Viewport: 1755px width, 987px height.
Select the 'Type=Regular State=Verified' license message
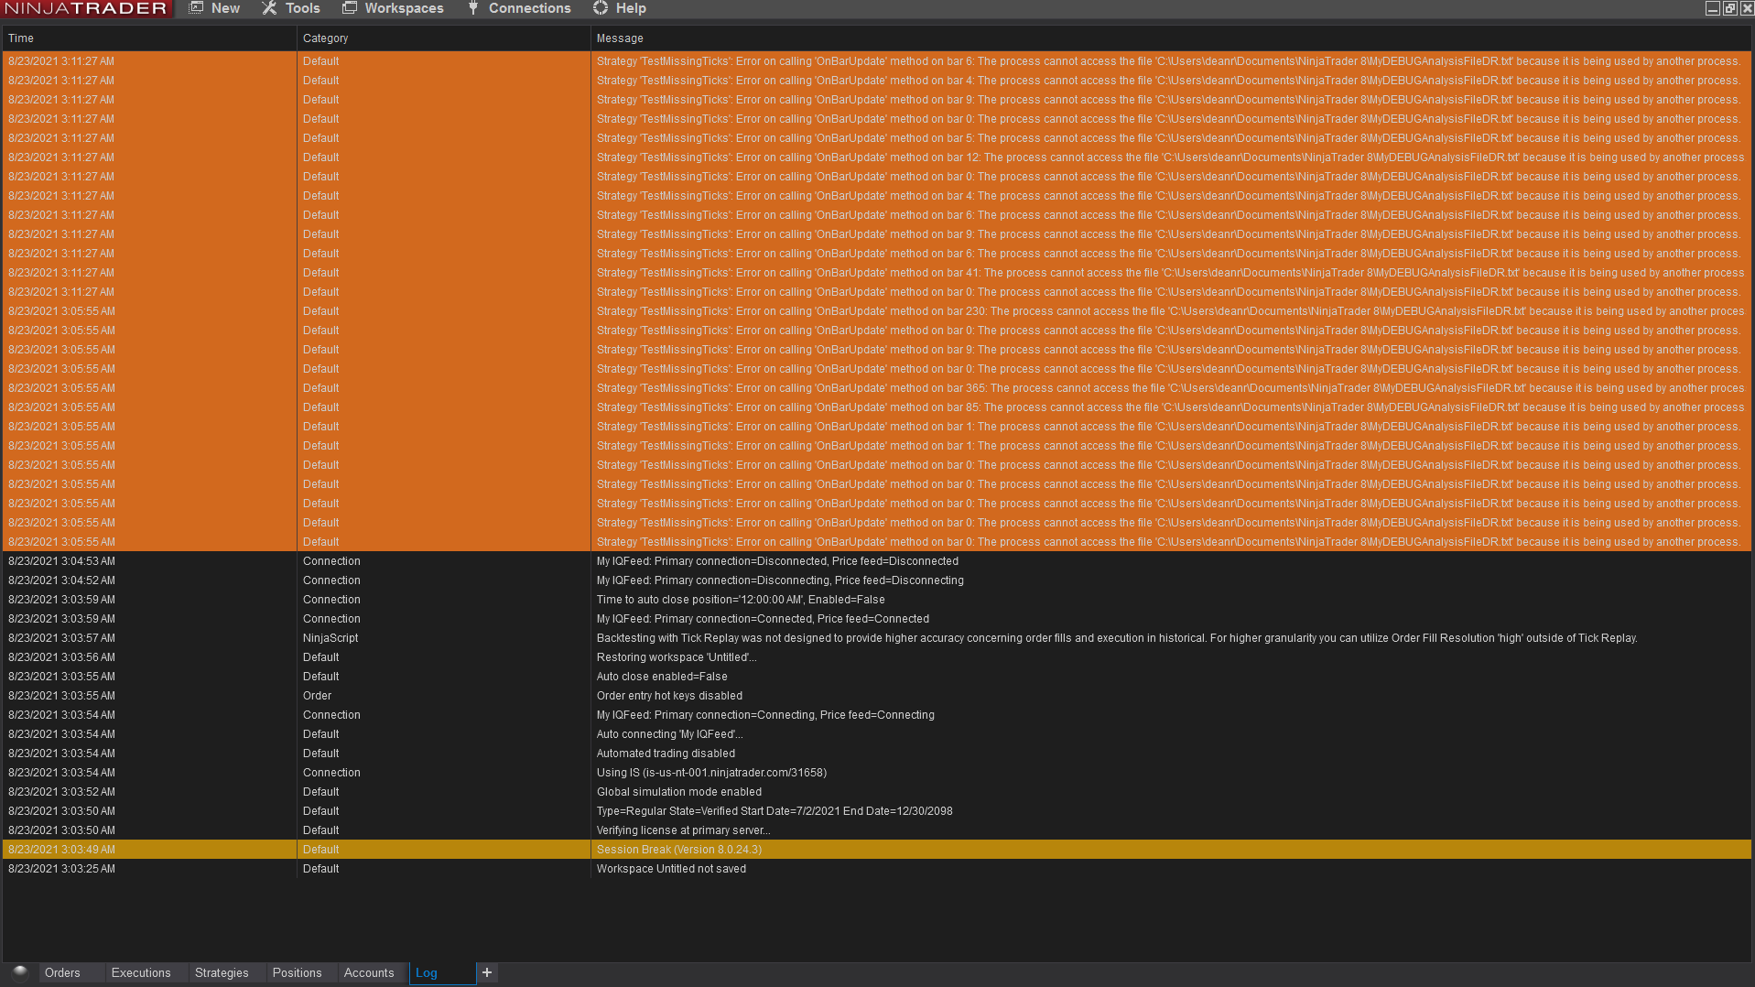[775, 811]
